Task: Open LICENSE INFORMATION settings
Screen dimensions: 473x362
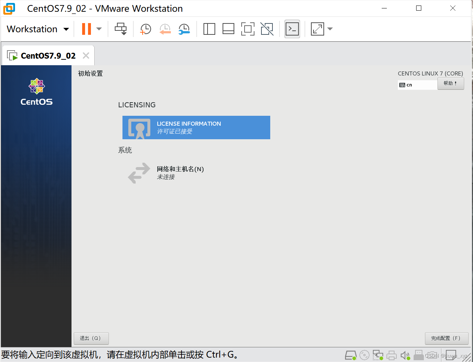Action: coord(196,128)
